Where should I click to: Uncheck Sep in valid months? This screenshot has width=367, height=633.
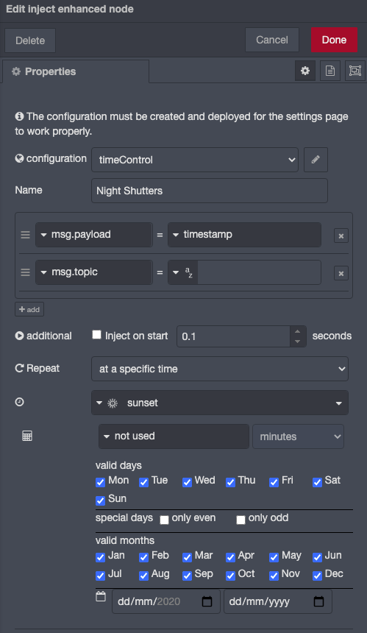coord(187,576)
